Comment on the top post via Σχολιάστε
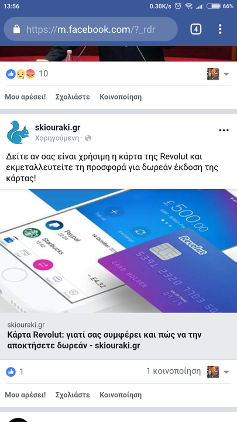237x422 pixels. (73, 97)
